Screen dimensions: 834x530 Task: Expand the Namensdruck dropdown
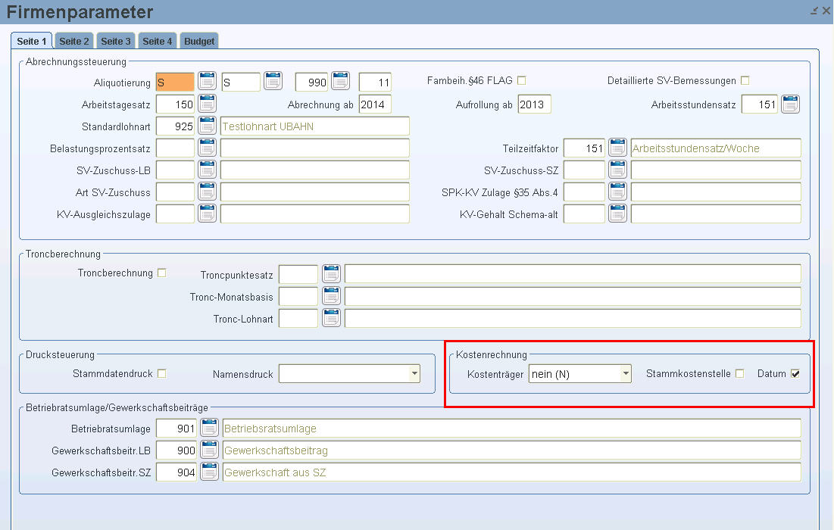[x=414, y=374]
